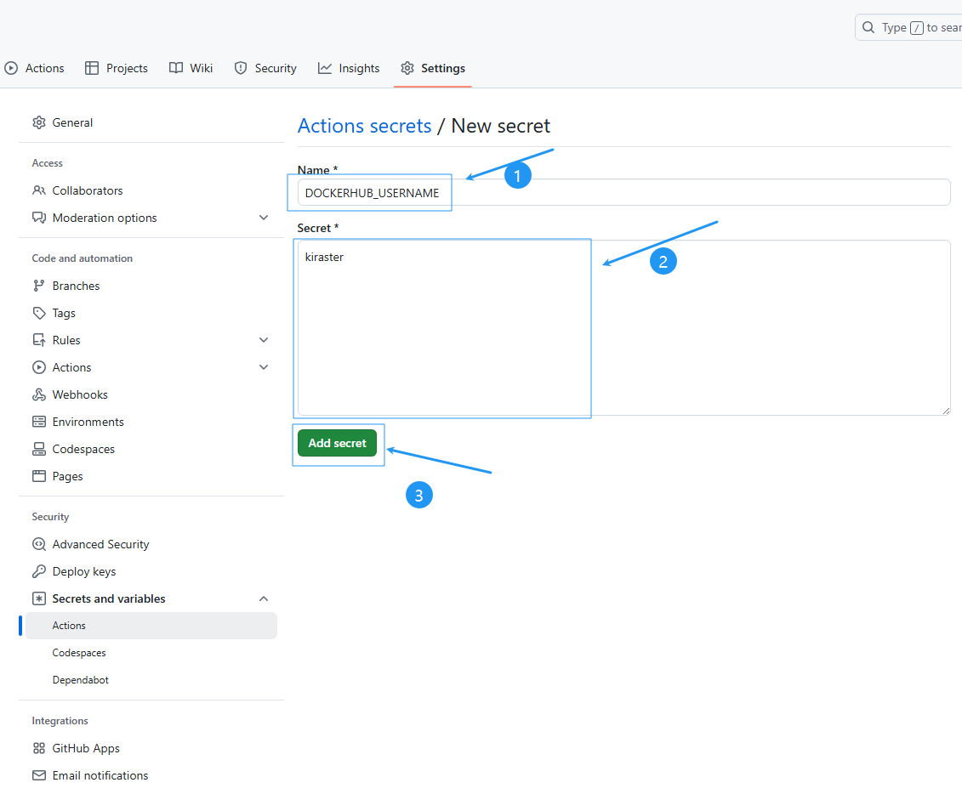Expand the sidebar Actions chevron

(x=264, y=367)
